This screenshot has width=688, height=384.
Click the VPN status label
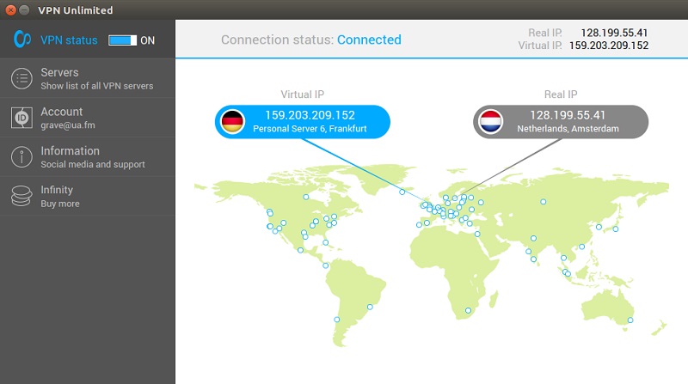69,40
